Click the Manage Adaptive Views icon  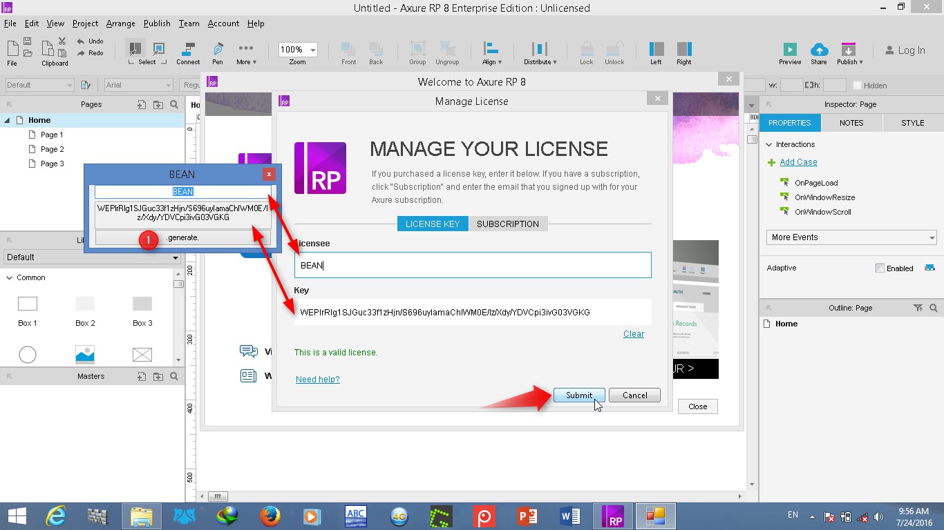[x=929, y=268]
